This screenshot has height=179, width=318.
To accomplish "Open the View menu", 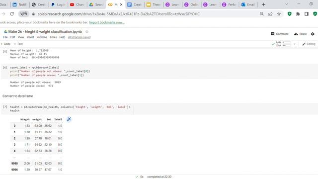I will pyautogui.click(x=21, y=37).
